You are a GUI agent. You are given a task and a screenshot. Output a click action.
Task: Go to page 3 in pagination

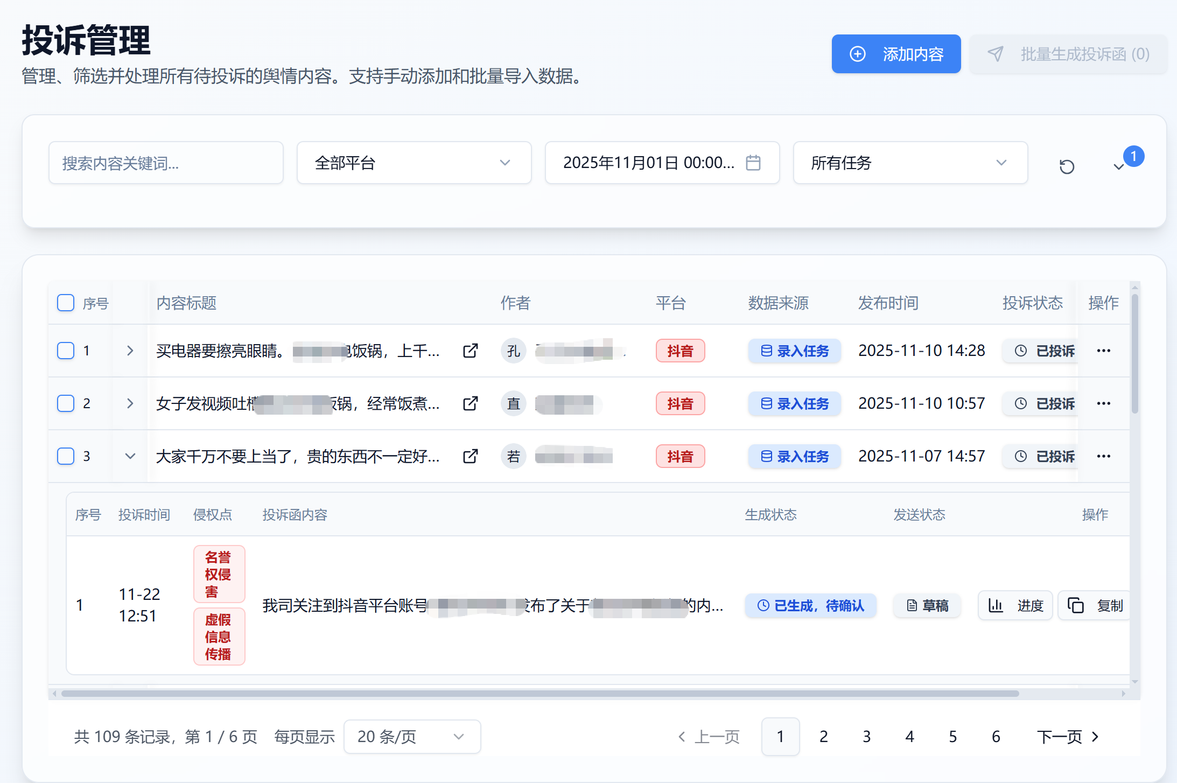tap(866, 737)
